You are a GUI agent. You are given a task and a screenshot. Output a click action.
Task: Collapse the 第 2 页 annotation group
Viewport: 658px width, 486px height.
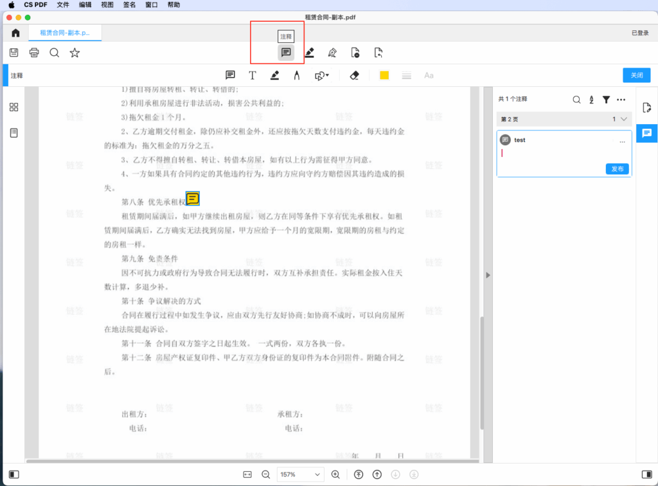click(x=624, y=119)
